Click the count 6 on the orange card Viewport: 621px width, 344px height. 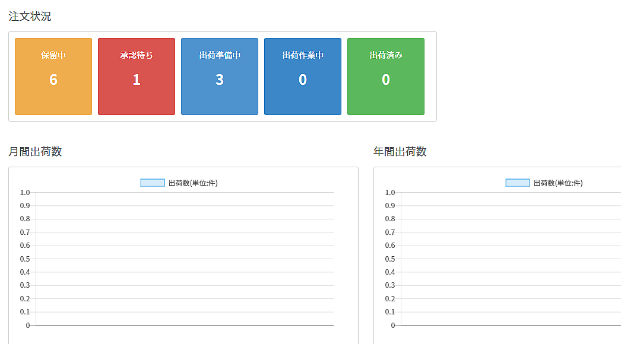(x=53, y=79)
